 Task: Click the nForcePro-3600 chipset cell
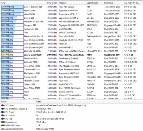[94, 77]
